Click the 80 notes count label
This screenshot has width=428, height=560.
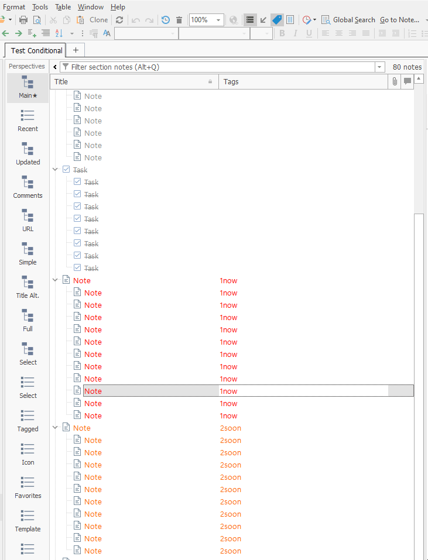click(407, 67)
